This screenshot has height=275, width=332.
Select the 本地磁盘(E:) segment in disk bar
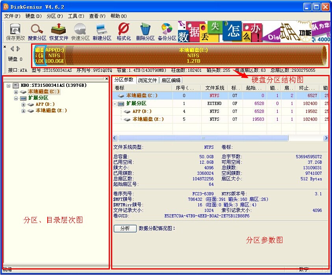click(x=193, y=55)
